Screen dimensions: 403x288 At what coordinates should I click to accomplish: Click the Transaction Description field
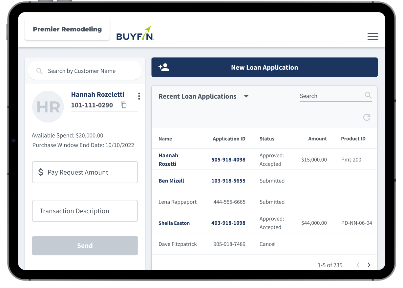pyautogui.click(x=85, y=211)
